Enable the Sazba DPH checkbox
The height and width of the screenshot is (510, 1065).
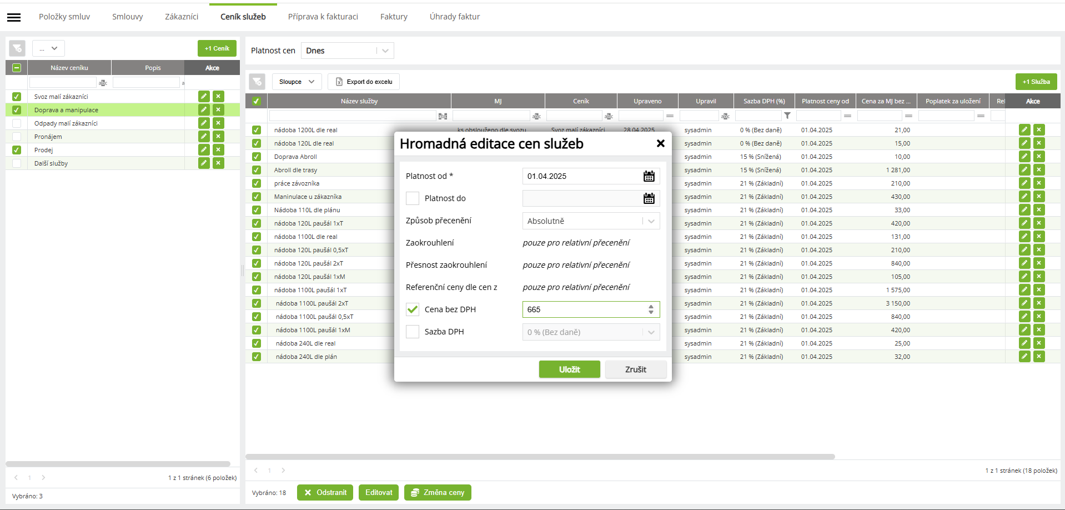(413, 332)
